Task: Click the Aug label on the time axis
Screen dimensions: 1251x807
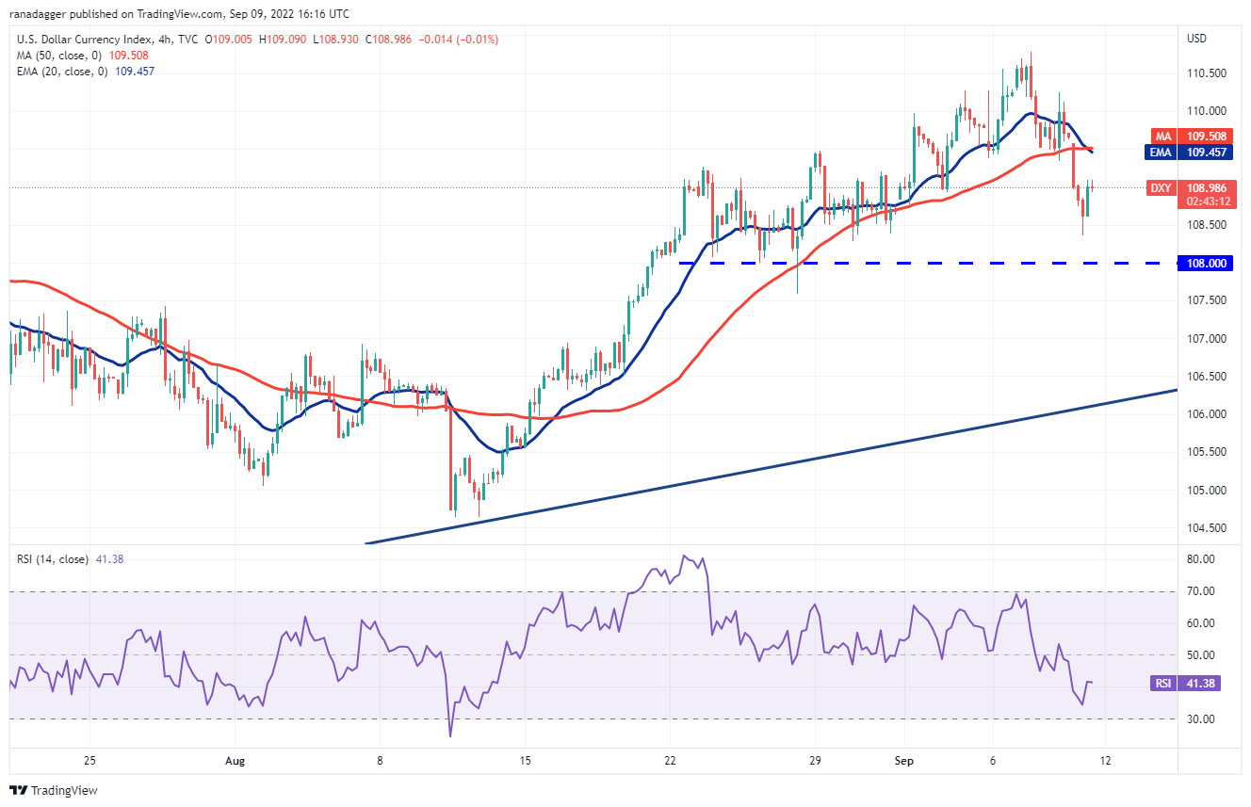Action: [x=235, y=761]
